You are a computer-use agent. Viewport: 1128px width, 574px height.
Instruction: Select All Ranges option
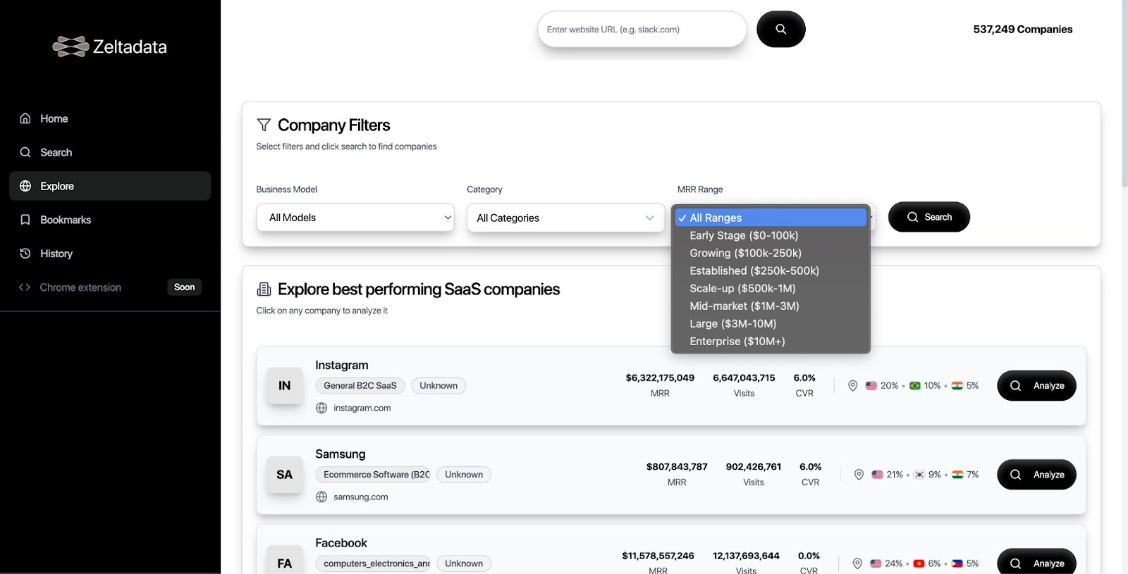[x=771, y=218]
